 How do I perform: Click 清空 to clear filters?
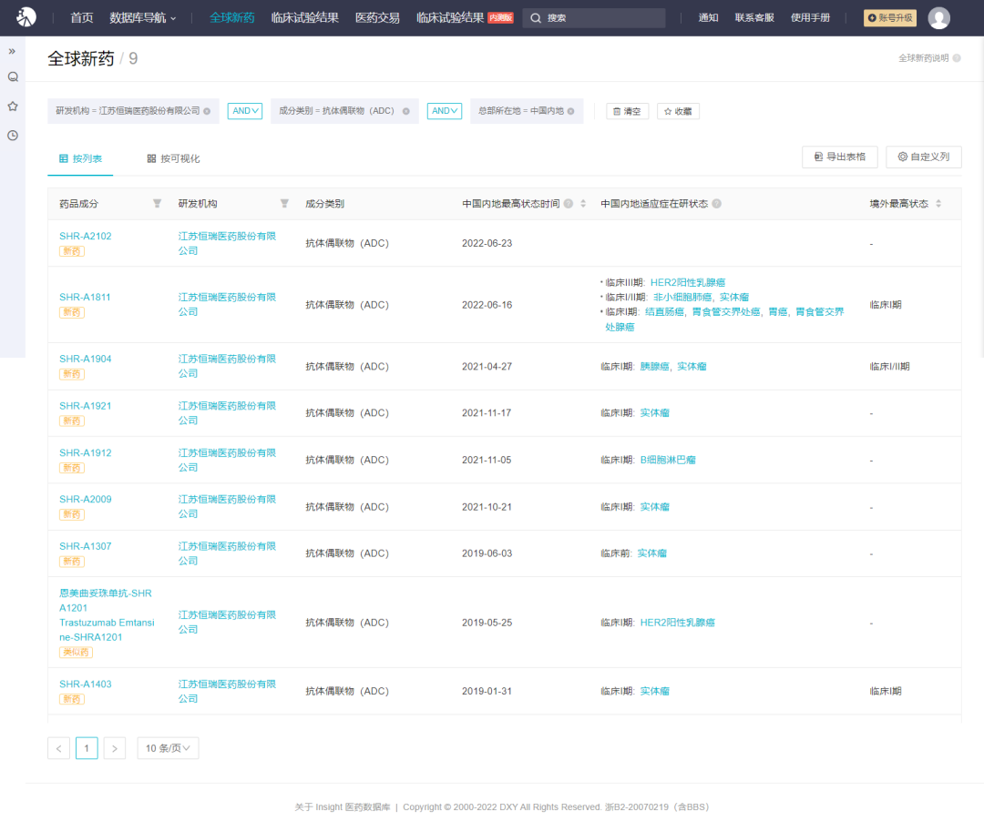(627, 111)
